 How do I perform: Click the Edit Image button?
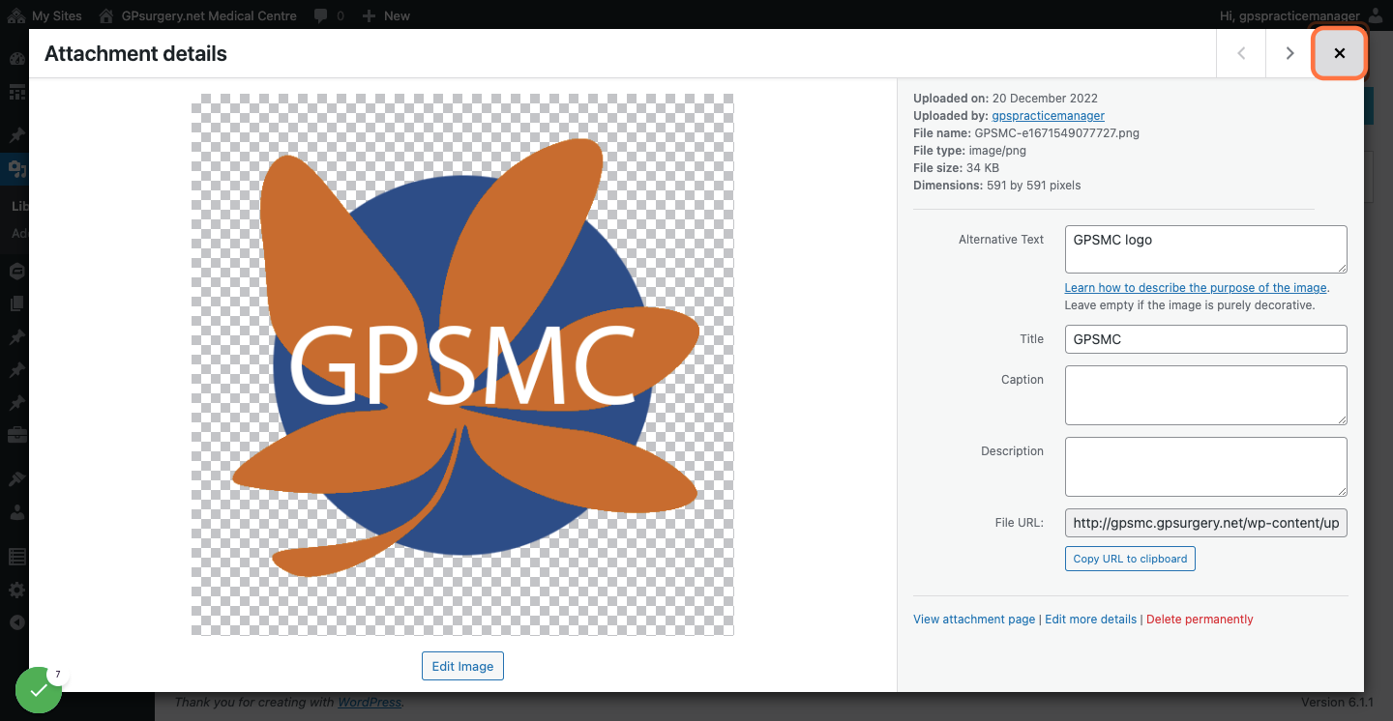pyautogui.click(x=462, y=666)
